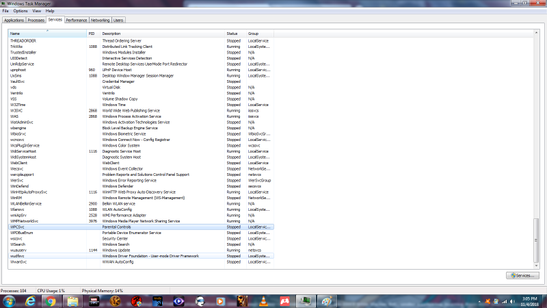Select the wudfsvc service row
The image size is (547, 308).
coord(141,256)
